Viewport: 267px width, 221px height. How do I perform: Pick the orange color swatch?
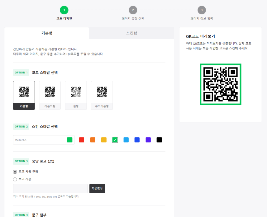tap(93, 140)
